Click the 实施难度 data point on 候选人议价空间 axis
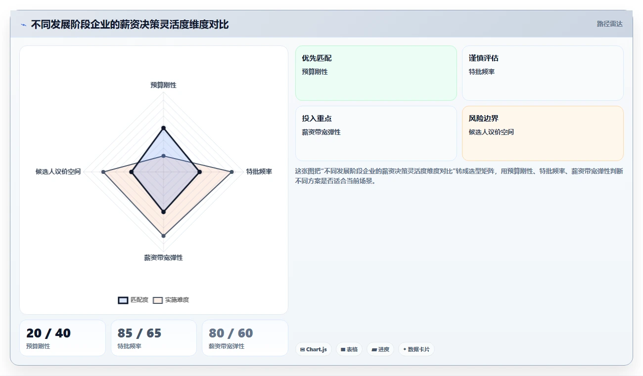The image size is (643, 376). tap(103, 172)
